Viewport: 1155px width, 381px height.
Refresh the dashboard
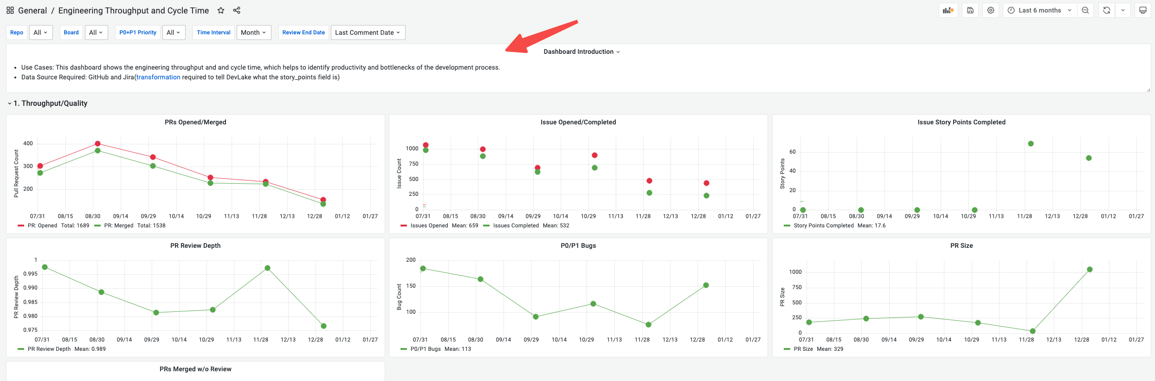(x=1107, y=10)
